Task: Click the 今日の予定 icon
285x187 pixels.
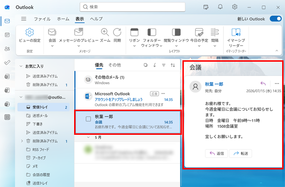Action: 199,32
